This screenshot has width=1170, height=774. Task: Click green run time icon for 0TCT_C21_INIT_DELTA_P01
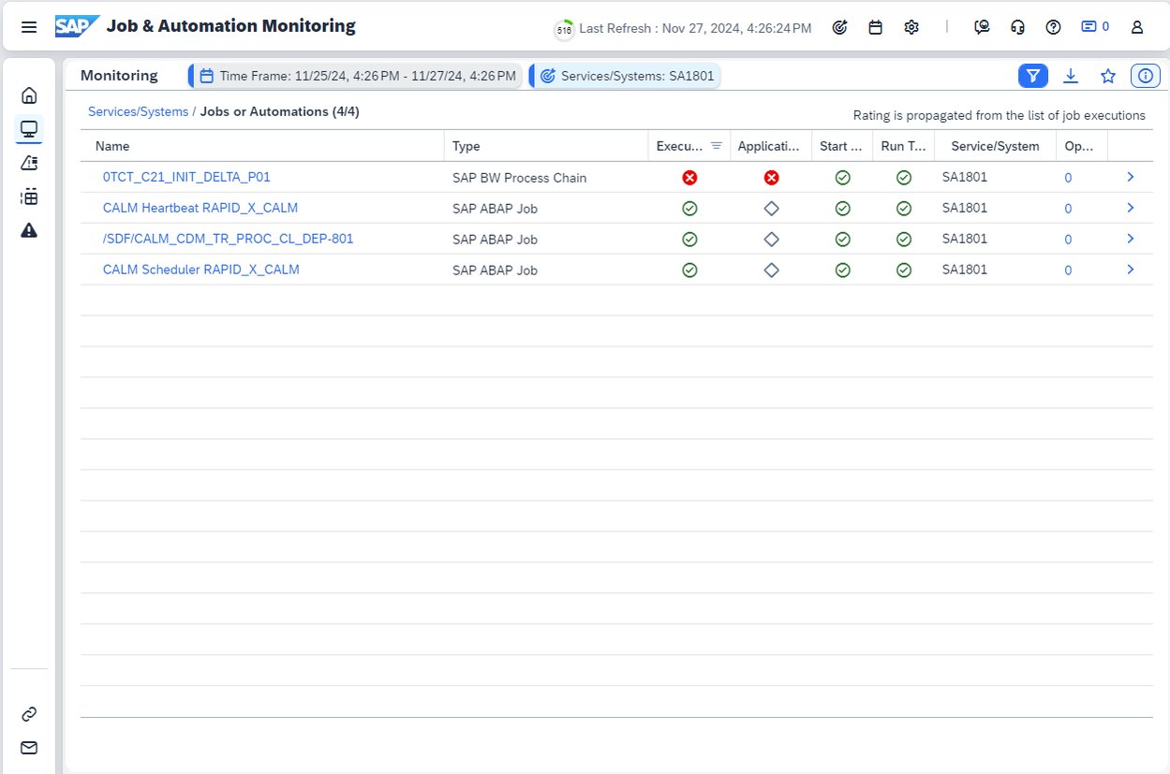click(x=903, y=178)
